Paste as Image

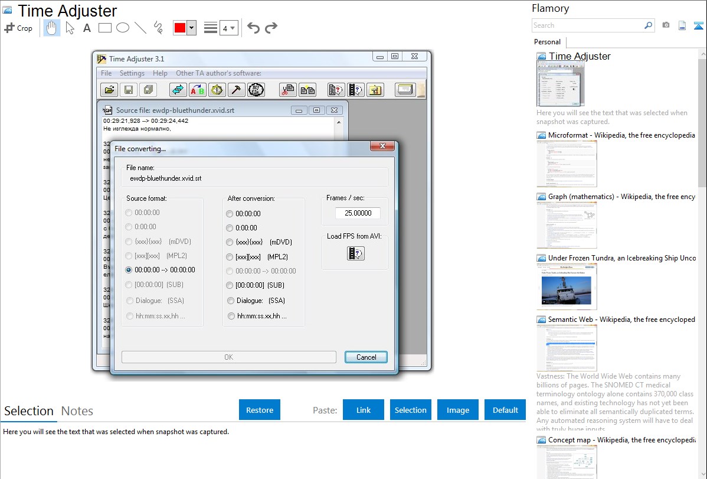(458, 410)
